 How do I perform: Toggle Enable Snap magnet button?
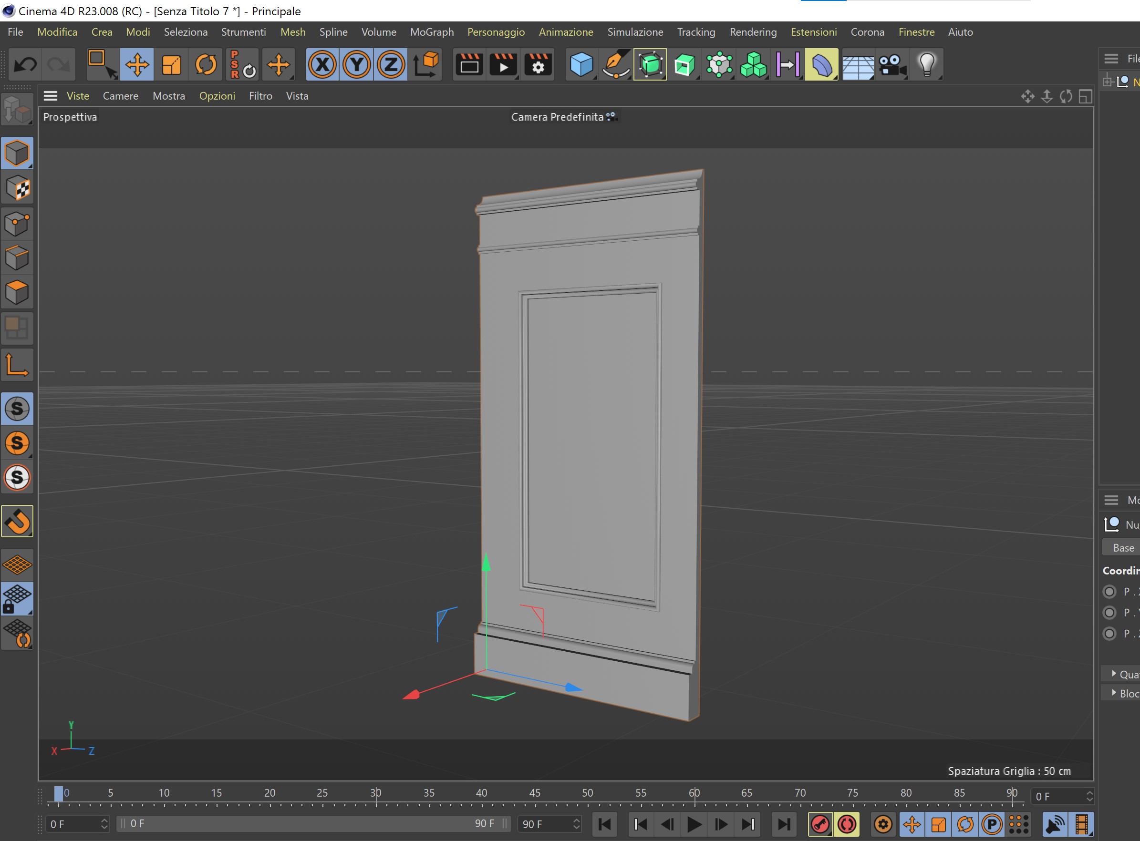(x=17, y=521)
